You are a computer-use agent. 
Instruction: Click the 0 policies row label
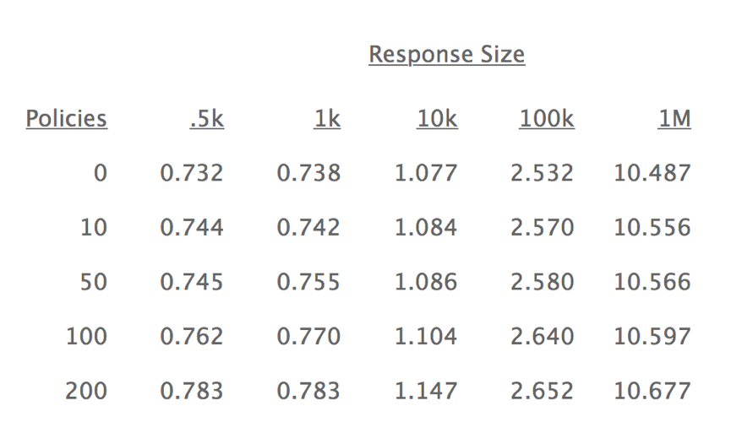[x=100, y=174]
